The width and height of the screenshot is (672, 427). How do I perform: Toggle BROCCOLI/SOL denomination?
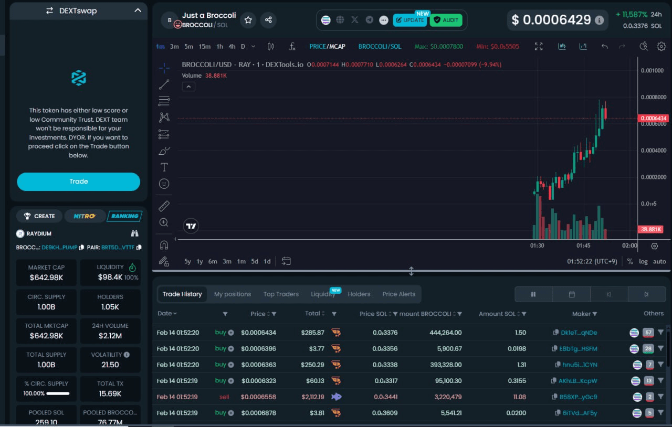pos(380,46)
